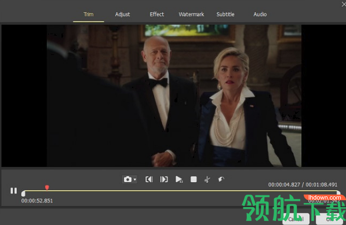Switch to the Audio tab
Viewport: 346px width, 225px height.
pos(260,14)
